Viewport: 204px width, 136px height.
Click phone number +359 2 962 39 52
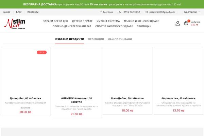click(x=131, y=12)
